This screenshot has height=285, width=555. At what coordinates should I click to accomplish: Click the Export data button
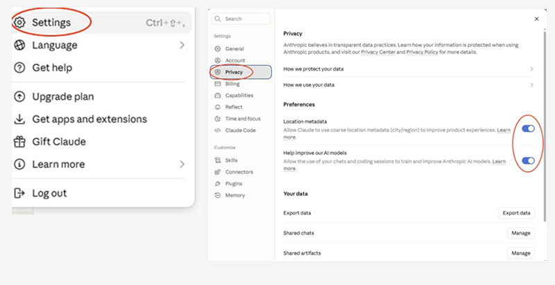click(516, 213)
